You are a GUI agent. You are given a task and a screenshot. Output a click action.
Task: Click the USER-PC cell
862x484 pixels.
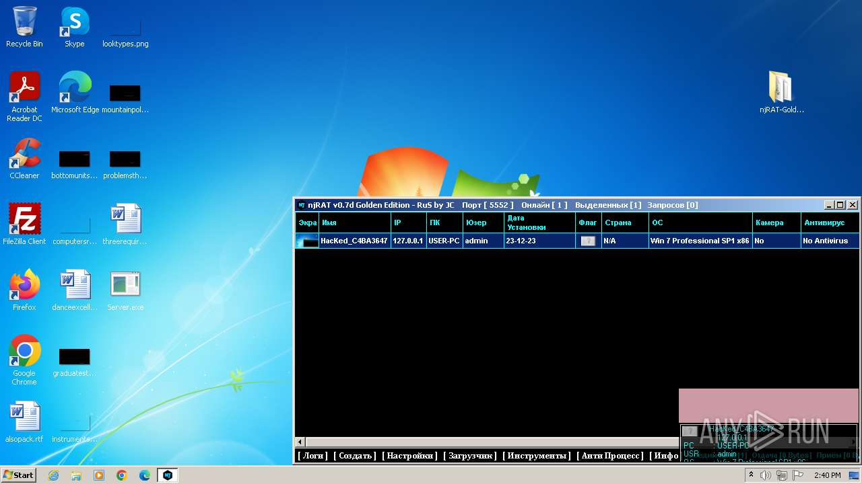click(x=444, y=241)
